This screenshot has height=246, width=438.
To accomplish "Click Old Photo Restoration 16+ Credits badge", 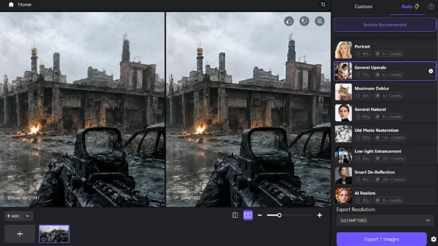I will click(x=390, y=137).
